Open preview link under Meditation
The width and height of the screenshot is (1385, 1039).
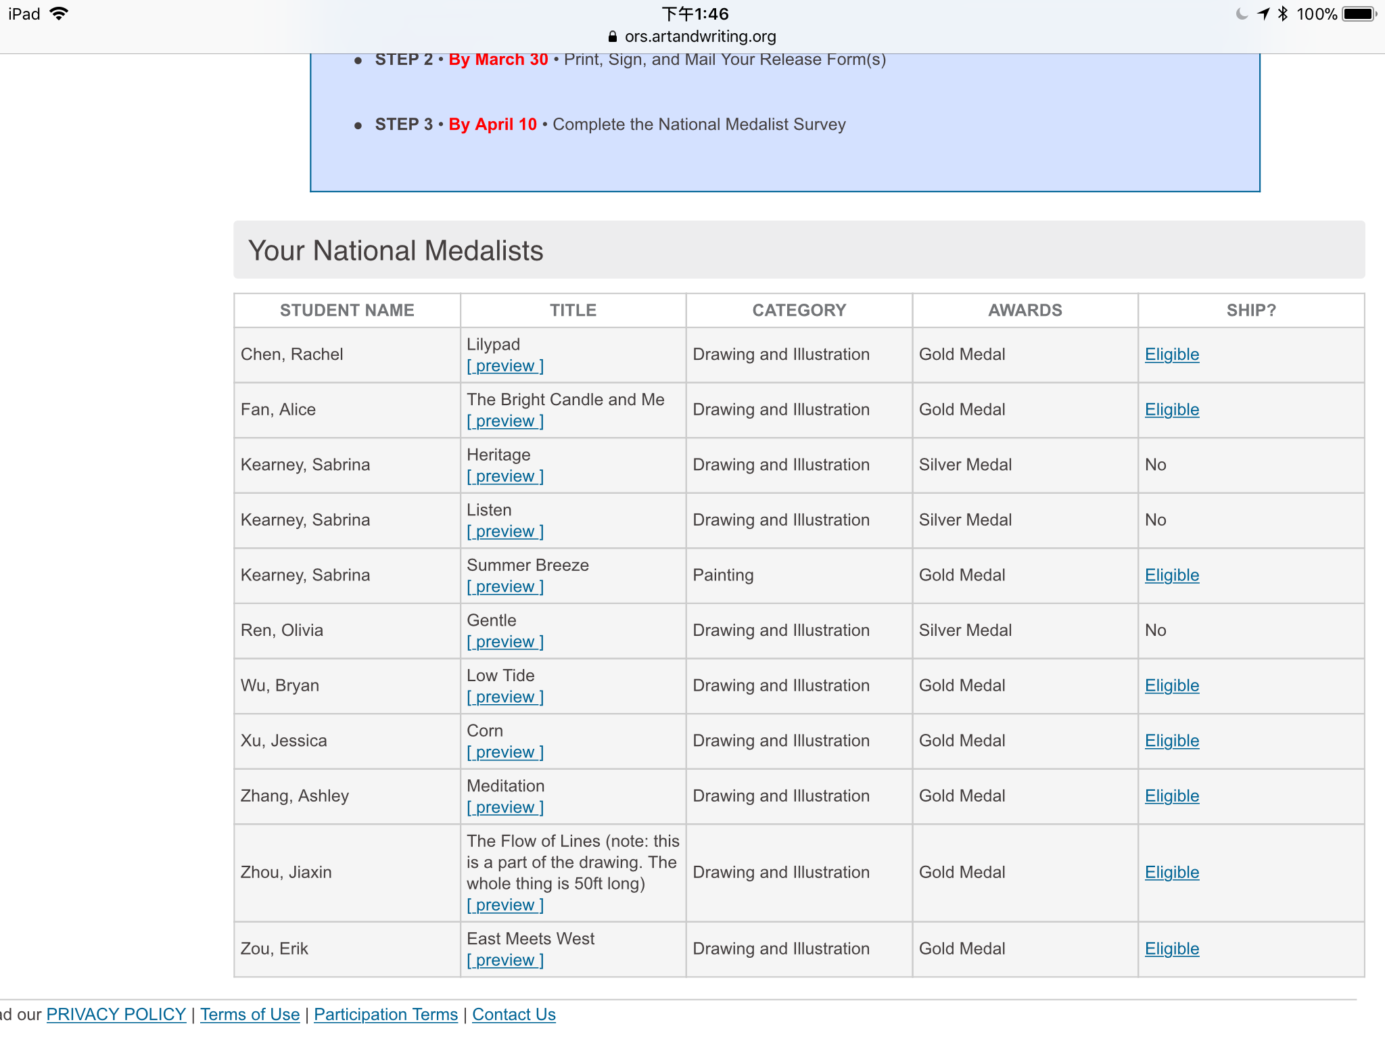tap(505, 808)
